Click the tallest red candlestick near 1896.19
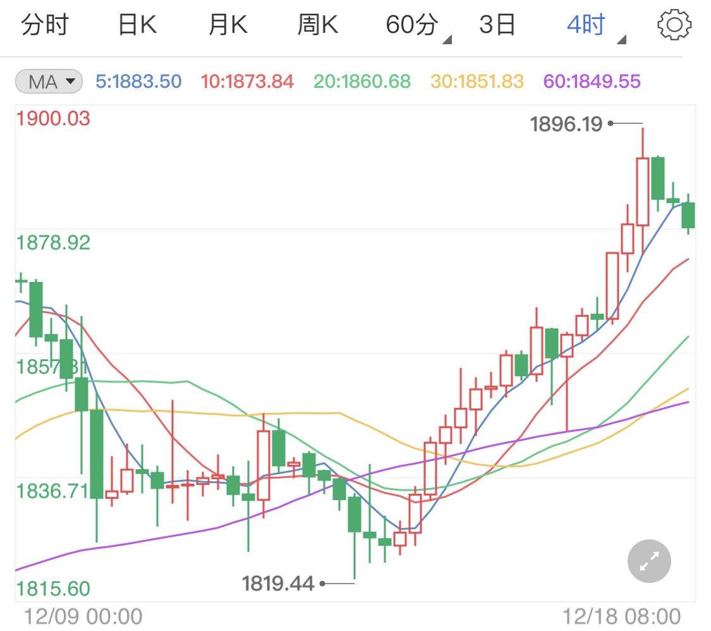 click(643, 192)
